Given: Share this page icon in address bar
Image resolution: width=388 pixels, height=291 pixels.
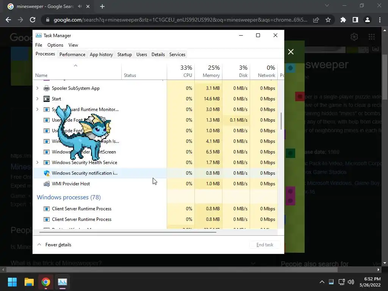Looking at the screenshot, I should click(x=316, y=20).
